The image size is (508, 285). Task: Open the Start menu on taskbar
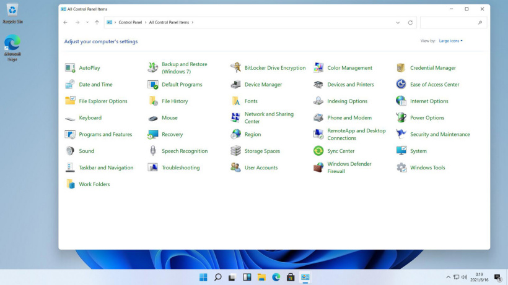point(203,277)
